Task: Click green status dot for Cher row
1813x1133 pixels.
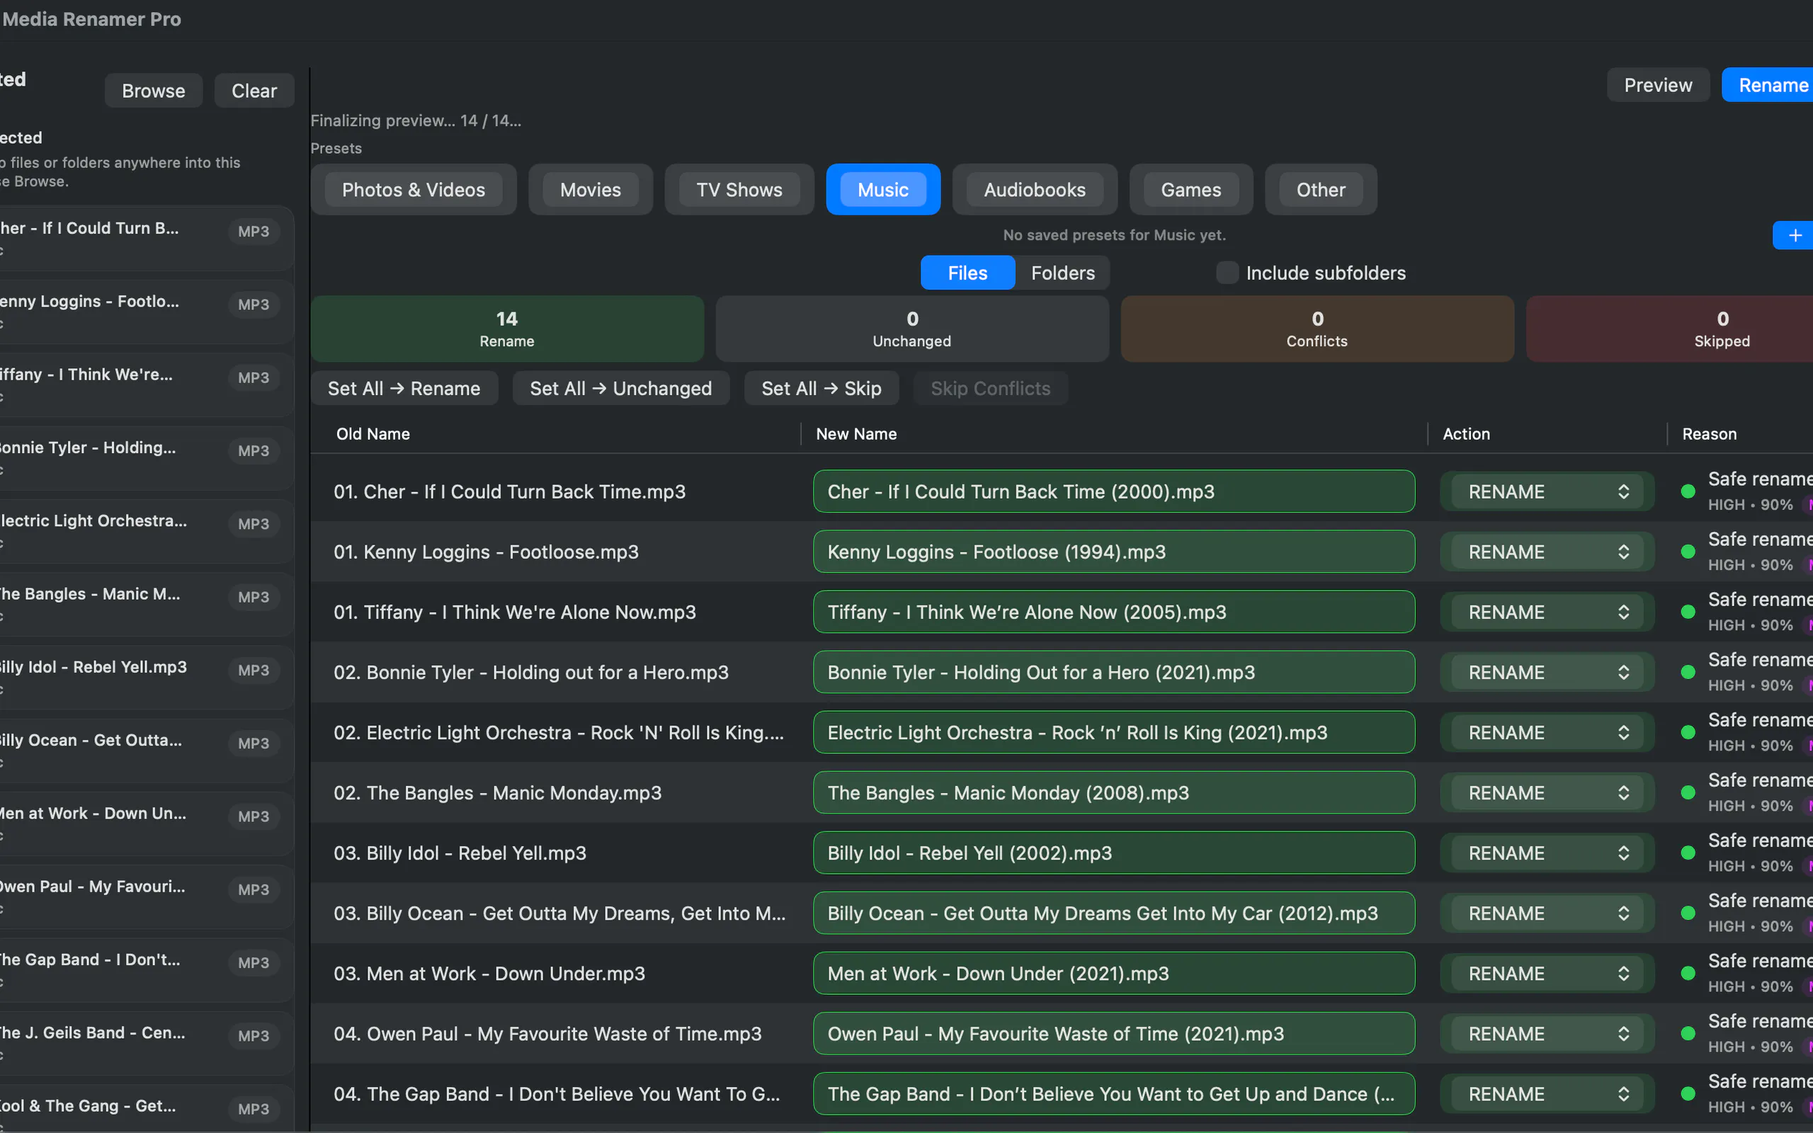Action: 1688,491
